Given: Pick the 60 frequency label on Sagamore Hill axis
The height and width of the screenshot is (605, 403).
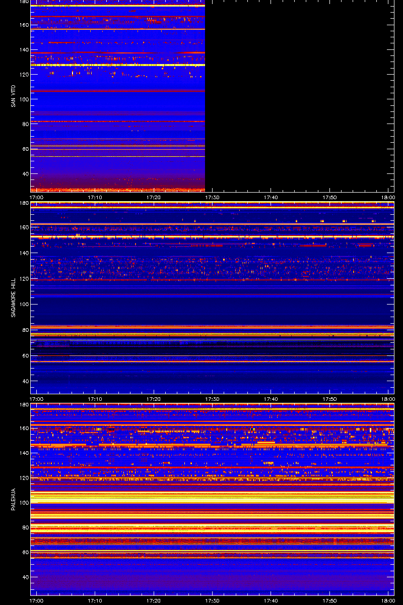Looking at the screenshot, I should click(x=25, y=355).
